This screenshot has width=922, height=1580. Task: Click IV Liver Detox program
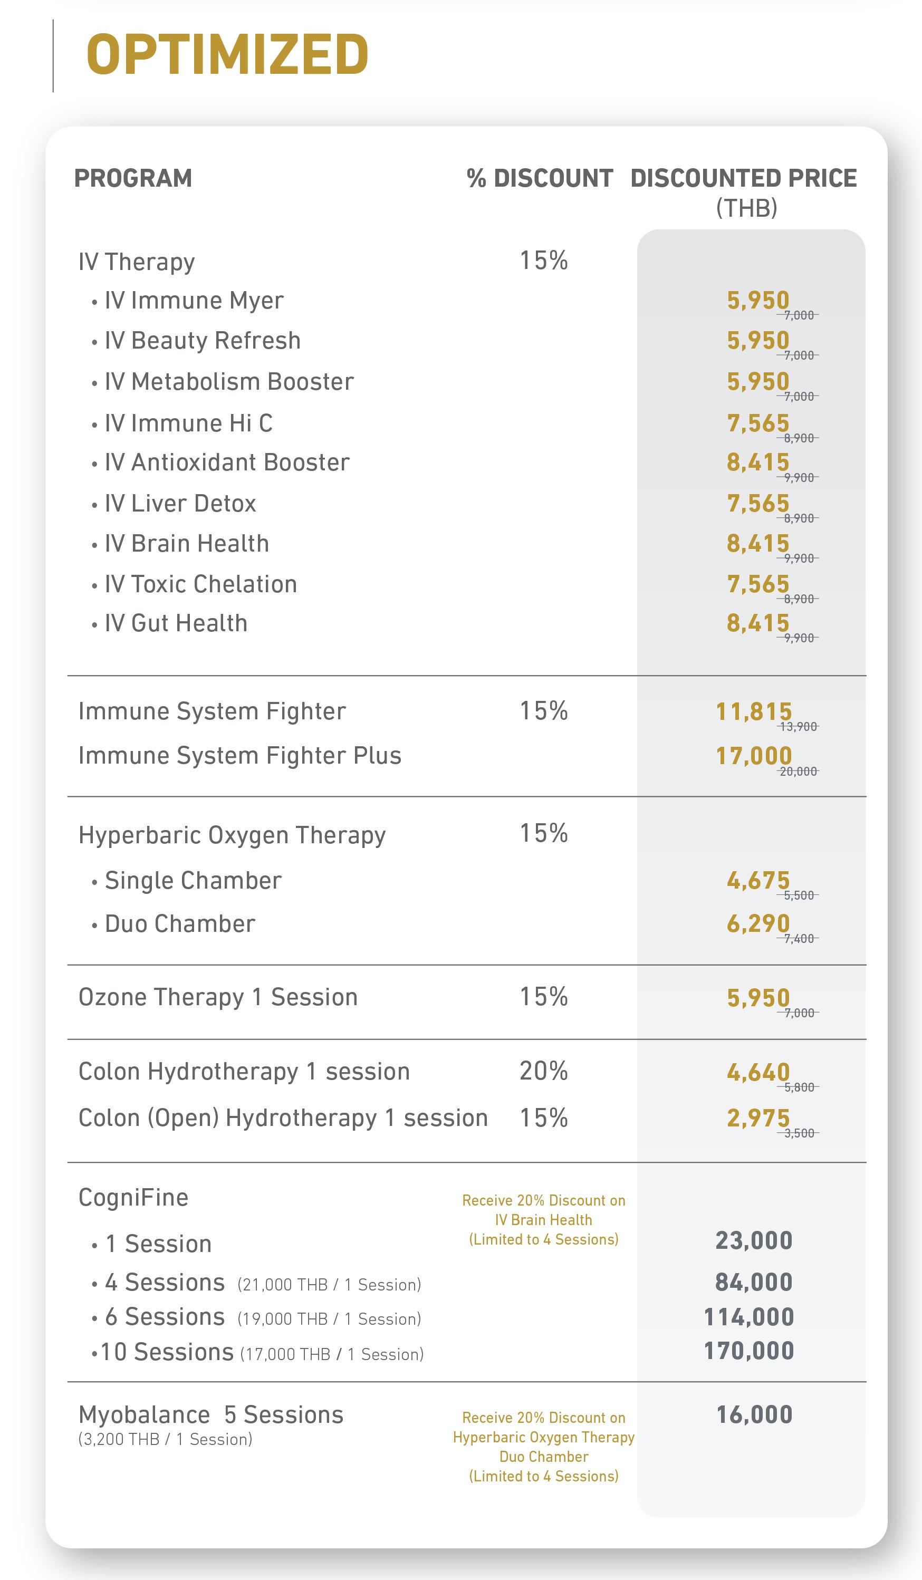(x=180, y=503)
